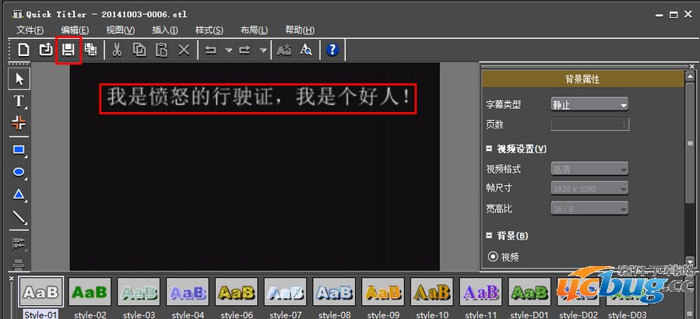
Task: Collapse the 背景 section
Action: (x=489, y=236)
